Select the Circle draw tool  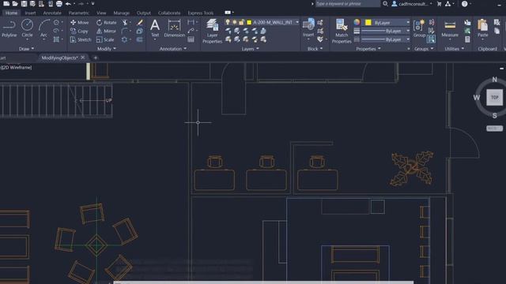coord(27,28)
